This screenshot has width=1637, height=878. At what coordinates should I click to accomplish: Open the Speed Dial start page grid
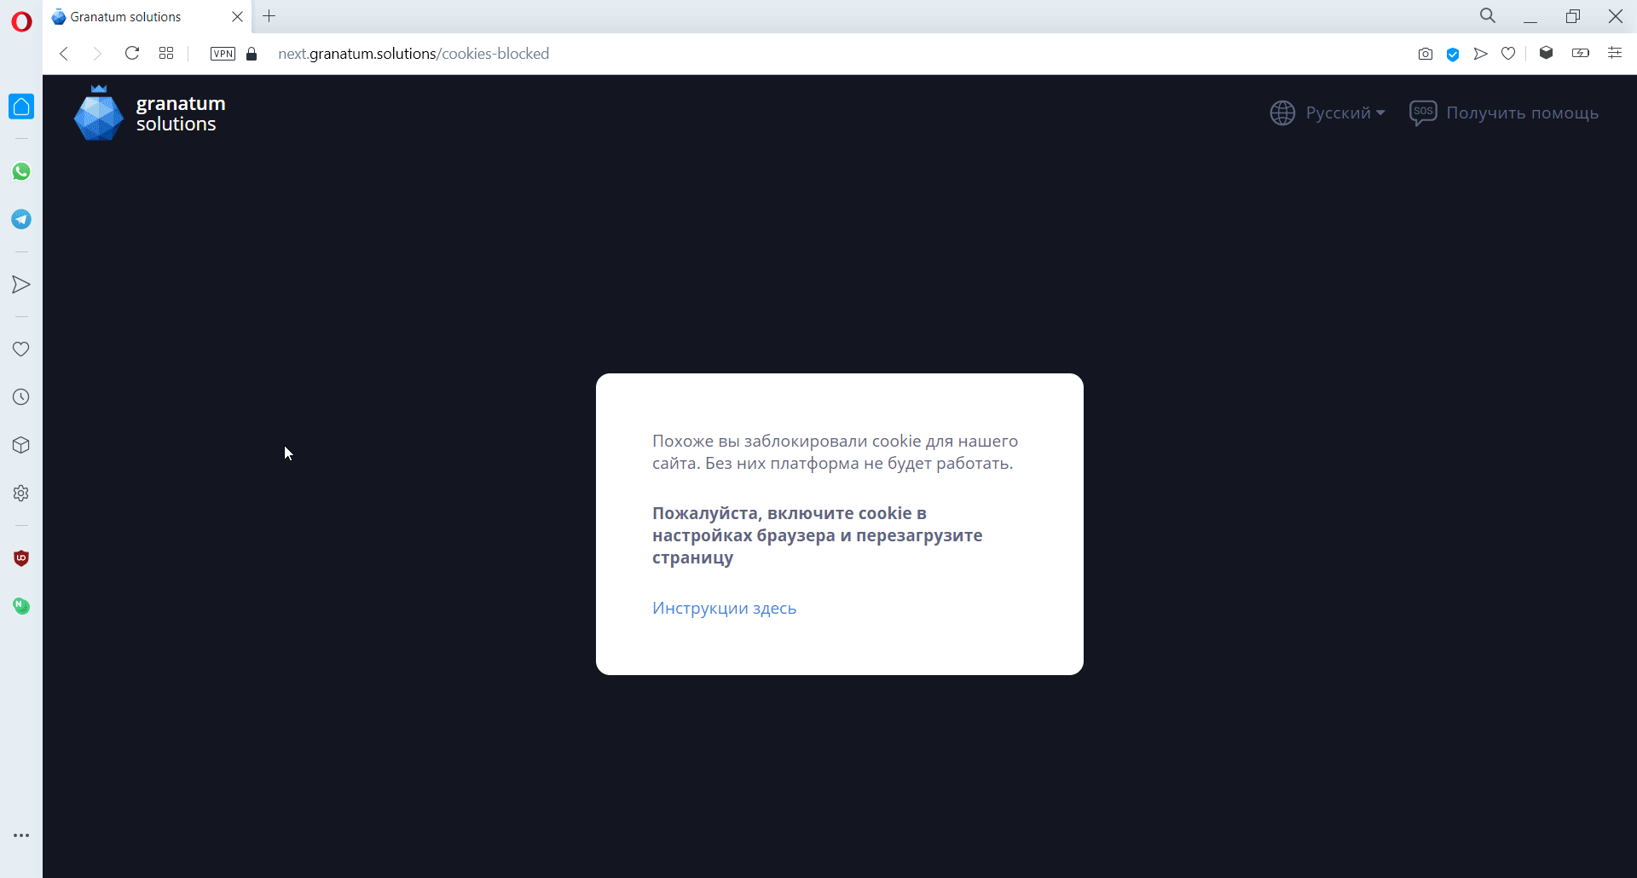pyautogui.click(x=166, y=54)
